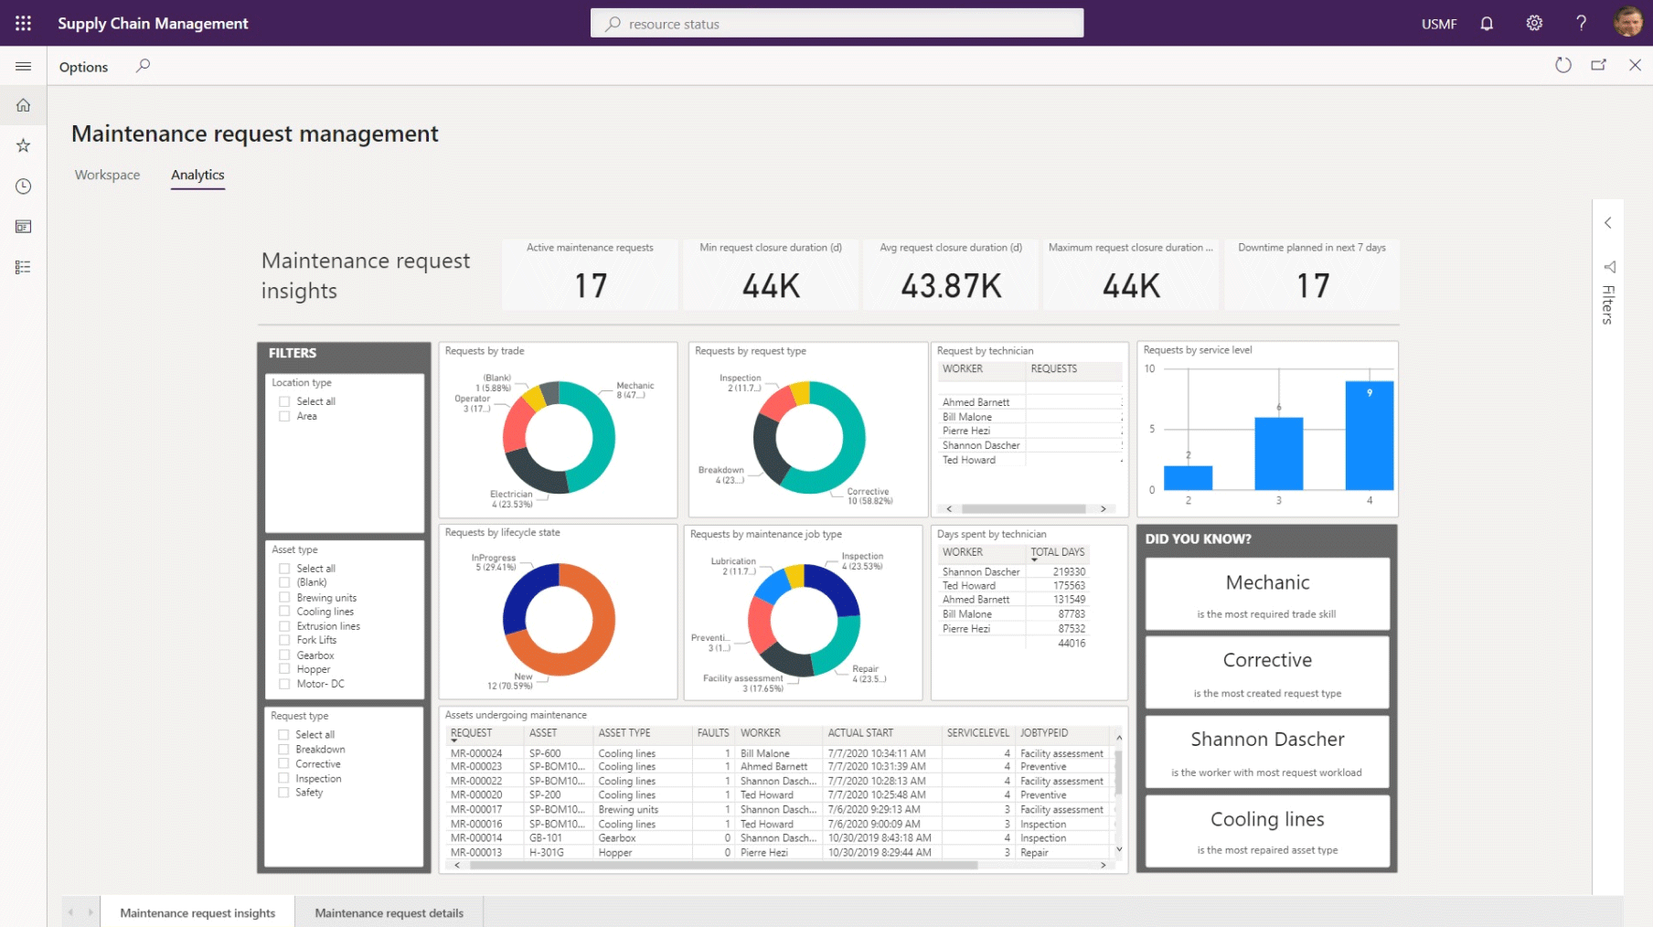The height and width of the screenshot is (927, 1653).
Task: Select the USMF company button
Action: (x=1438, y=24)
